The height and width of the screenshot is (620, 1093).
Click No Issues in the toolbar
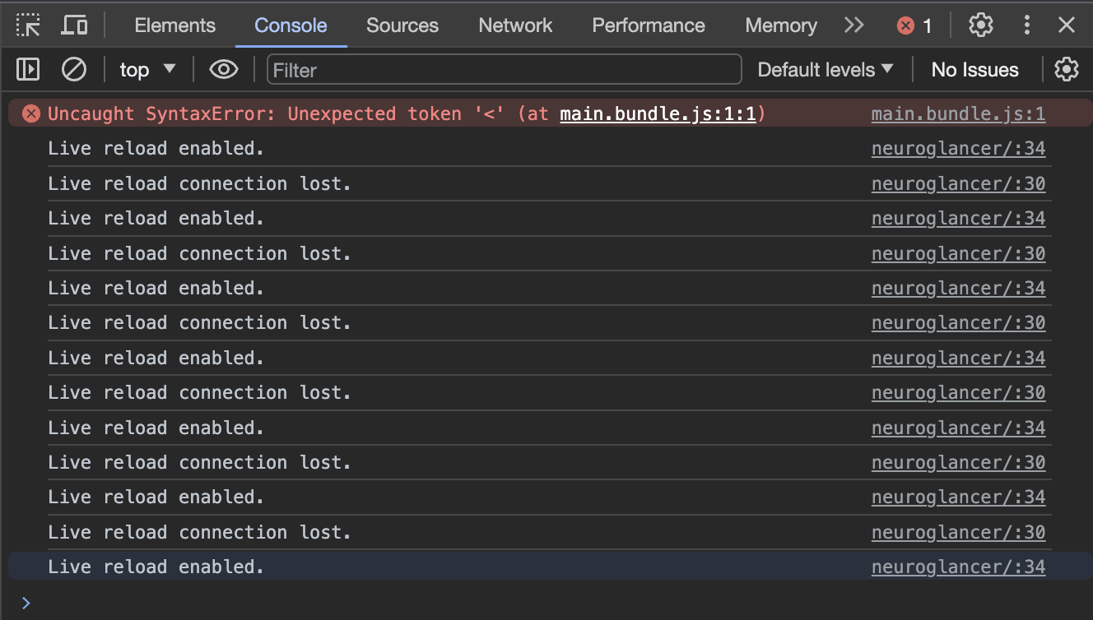coord(974,69)
